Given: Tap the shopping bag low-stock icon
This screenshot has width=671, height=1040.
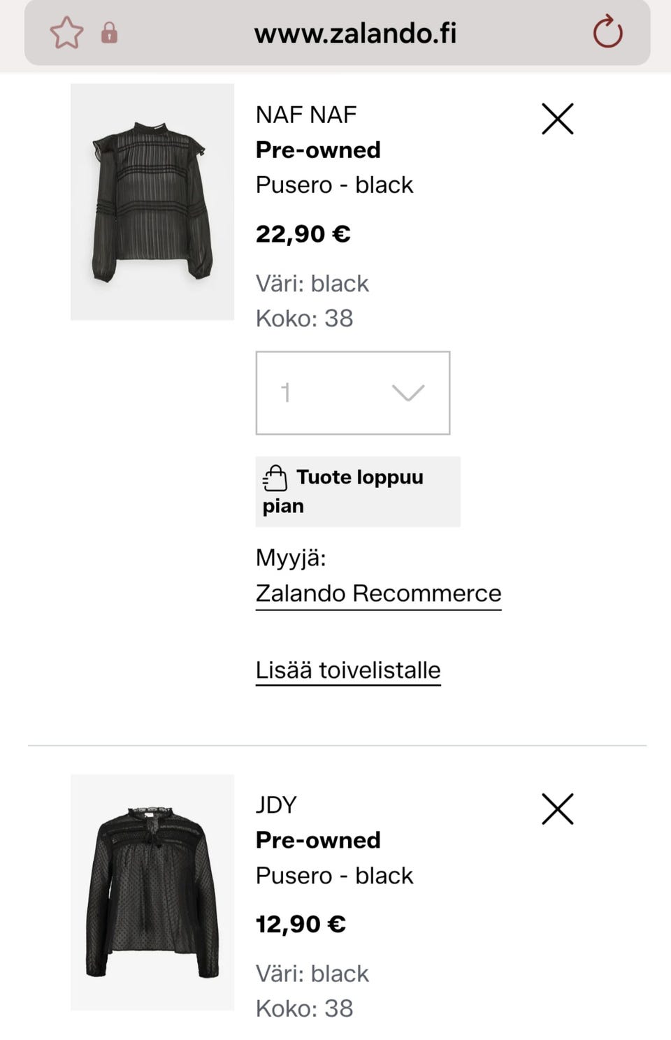Looking at the screenshot, I should point(275,478).
